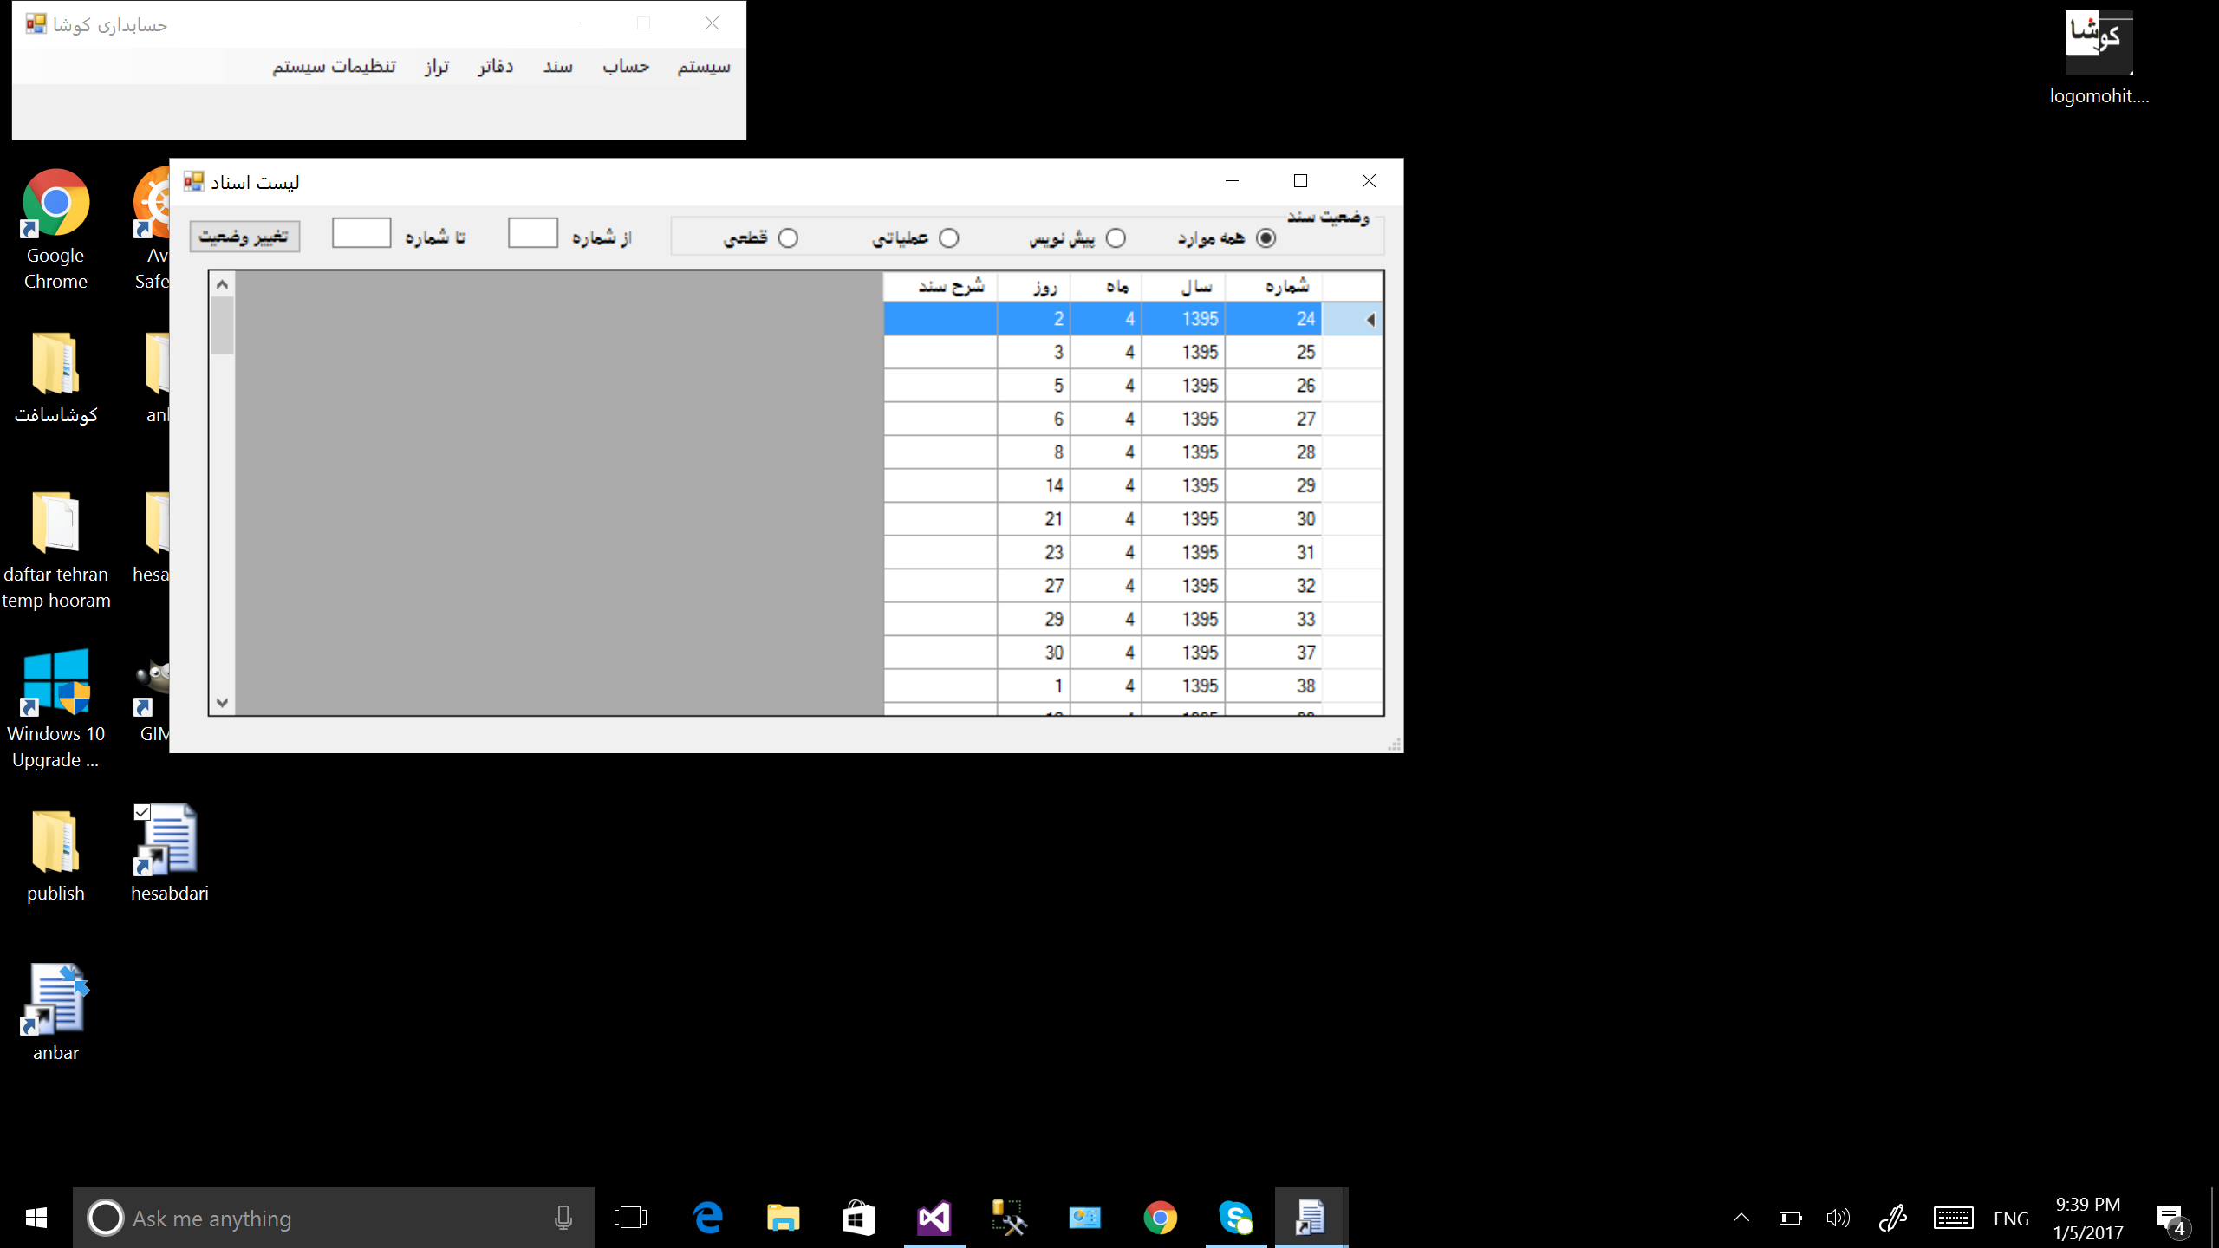Viewport: 2219px width, 1248px height.
Task: Click the از شماره input box
Action: click(532, 233)
